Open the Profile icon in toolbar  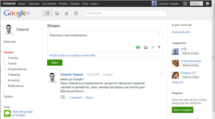tap(66, 13)
